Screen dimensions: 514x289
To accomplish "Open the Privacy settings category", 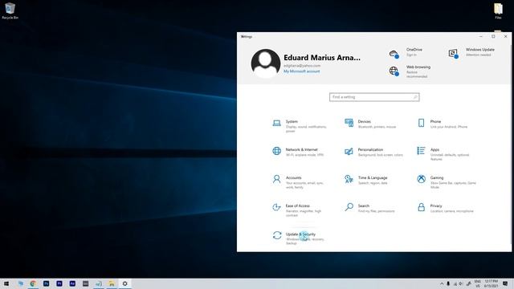I will coord(445,208).
